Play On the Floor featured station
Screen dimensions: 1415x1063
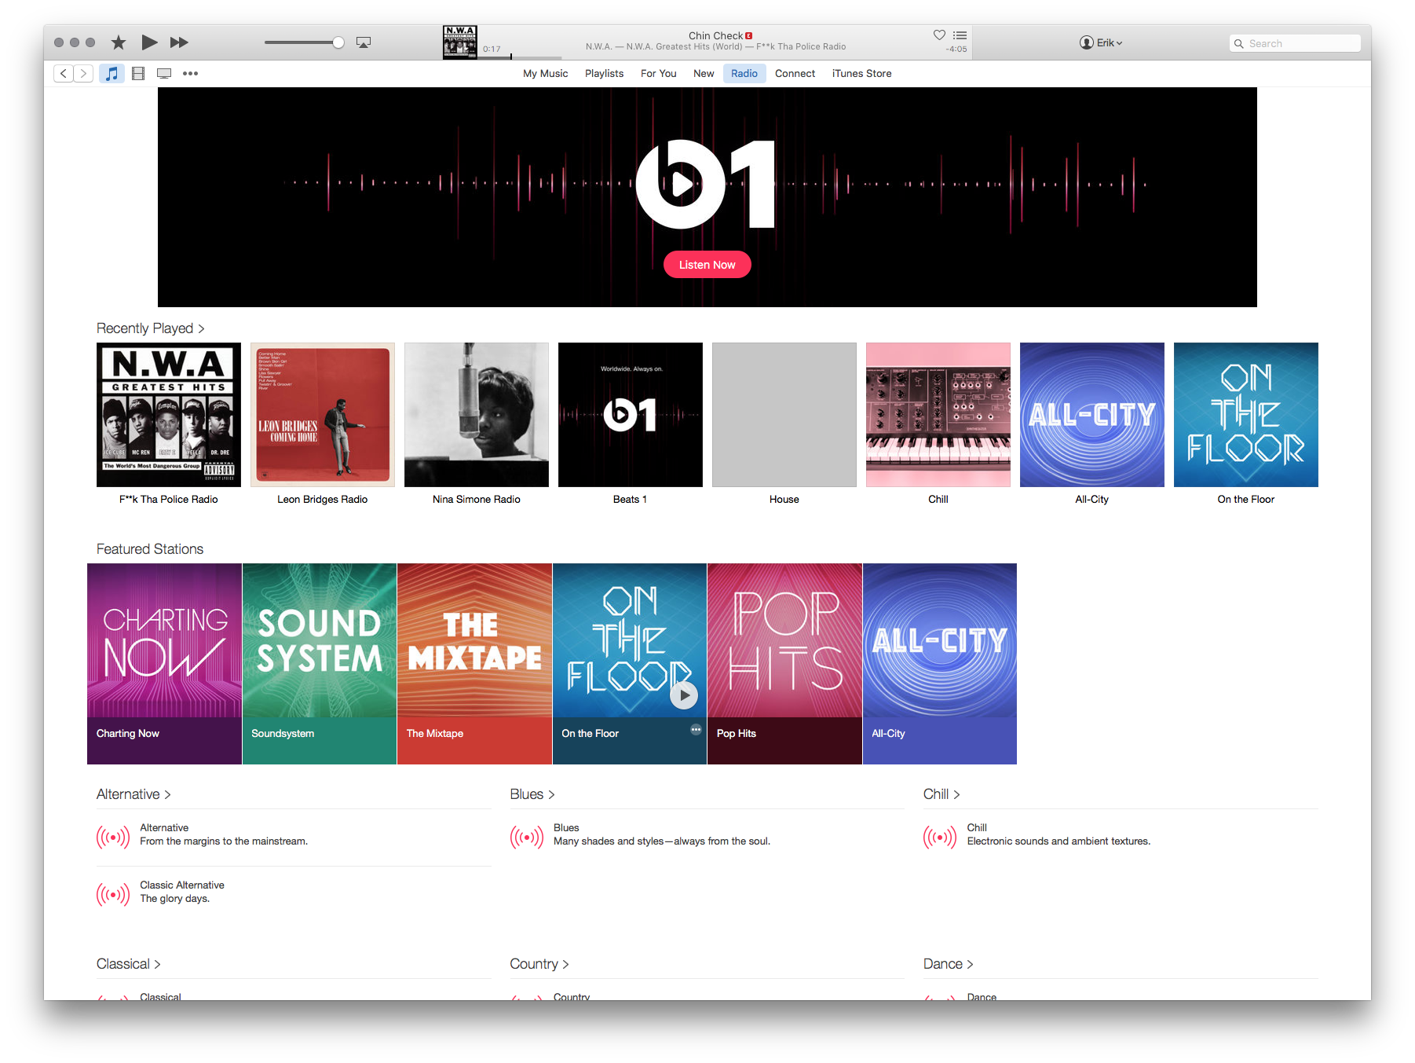684,695
